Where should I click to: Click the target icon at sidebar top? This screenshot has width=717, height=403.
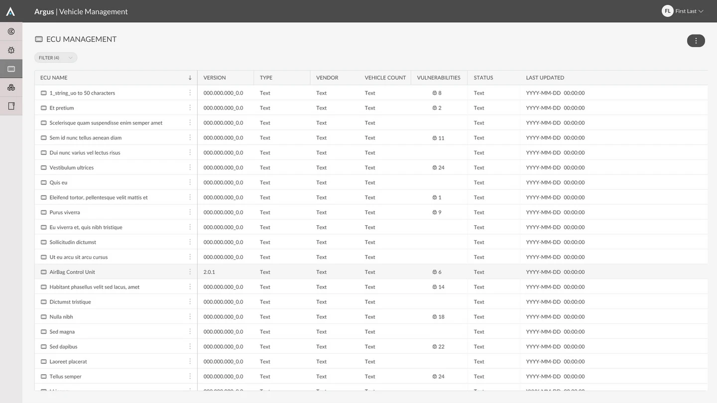(x=11, y=31)
